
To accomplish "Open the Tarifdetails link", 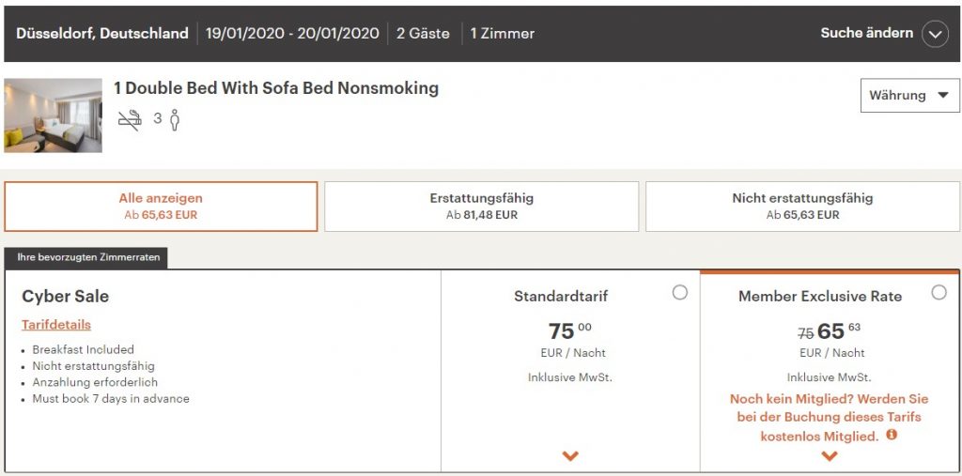I will [x=56, y=325].
